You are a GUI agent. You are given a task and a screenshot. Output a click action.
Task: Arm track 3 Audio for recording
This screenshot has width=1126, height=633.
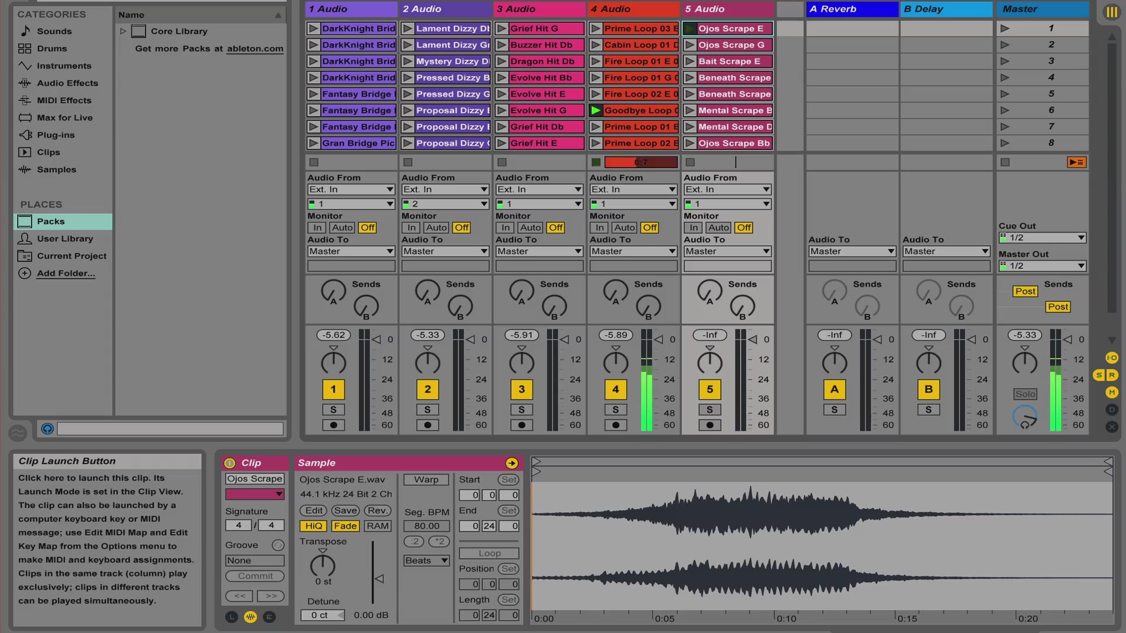click(x=521, y=425)
